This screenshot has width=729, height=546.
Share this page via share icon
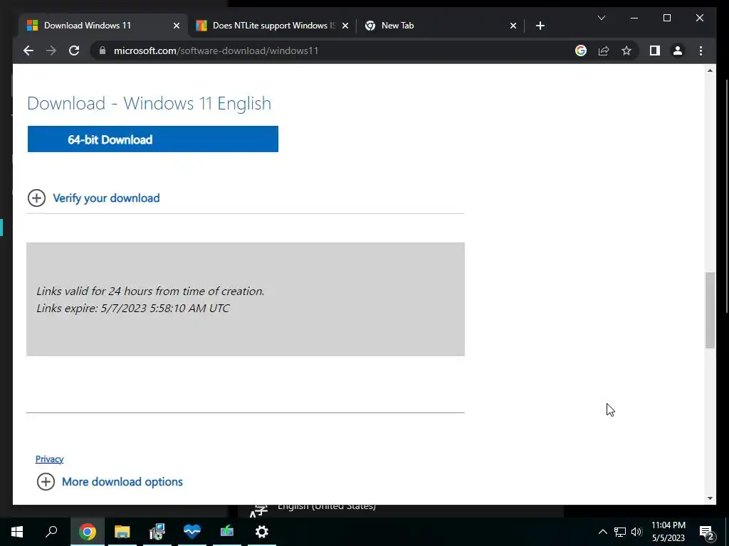[x=604, y=50]
